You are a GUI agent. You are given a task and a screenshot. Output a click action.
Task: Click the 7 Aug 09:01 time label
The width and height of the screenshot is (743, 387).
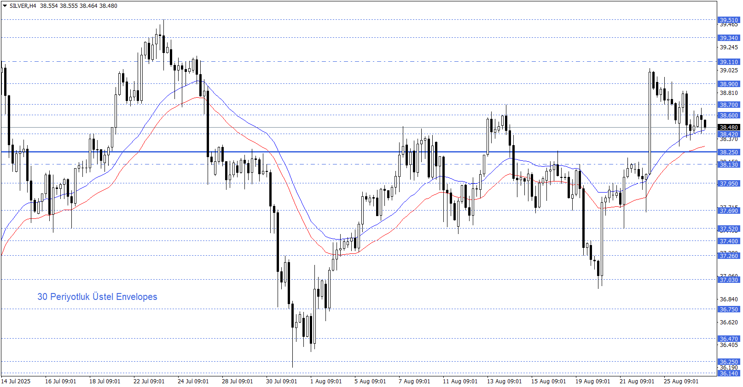[x=414, y=381]
